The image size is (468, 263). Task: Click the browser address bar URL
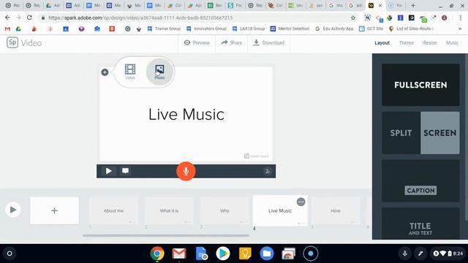tap(140, 18)
